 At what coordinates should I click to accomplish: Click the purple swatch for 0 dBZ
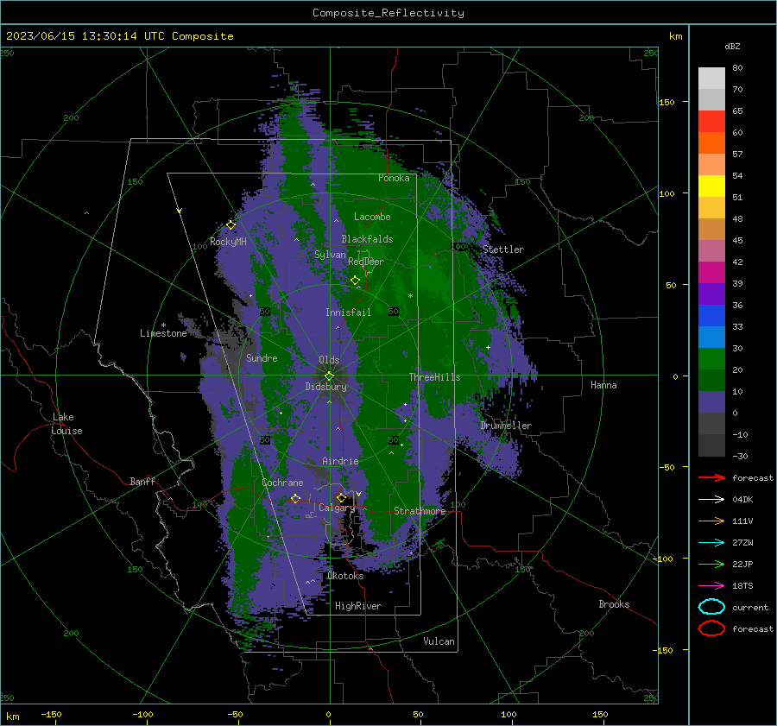711,402
